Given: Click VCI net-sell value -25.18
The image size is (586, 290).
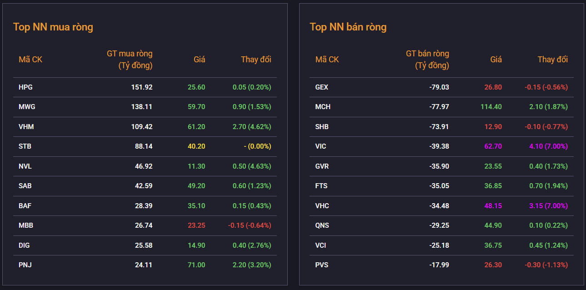Looking at the screenshot, I should coord(439,245).
